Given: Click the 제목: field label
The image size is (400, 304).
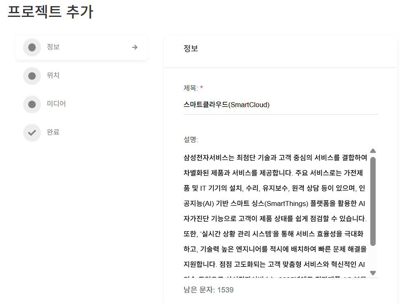Looking at the screenshot, I should (190, 88).
